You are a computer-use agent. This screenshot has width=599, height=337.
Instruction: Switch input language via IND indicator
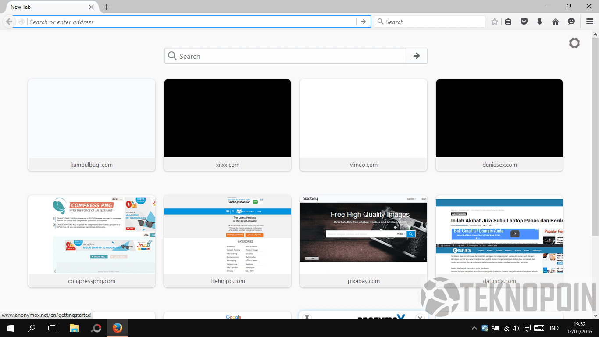pyautogui.click(x=554, y=328)
